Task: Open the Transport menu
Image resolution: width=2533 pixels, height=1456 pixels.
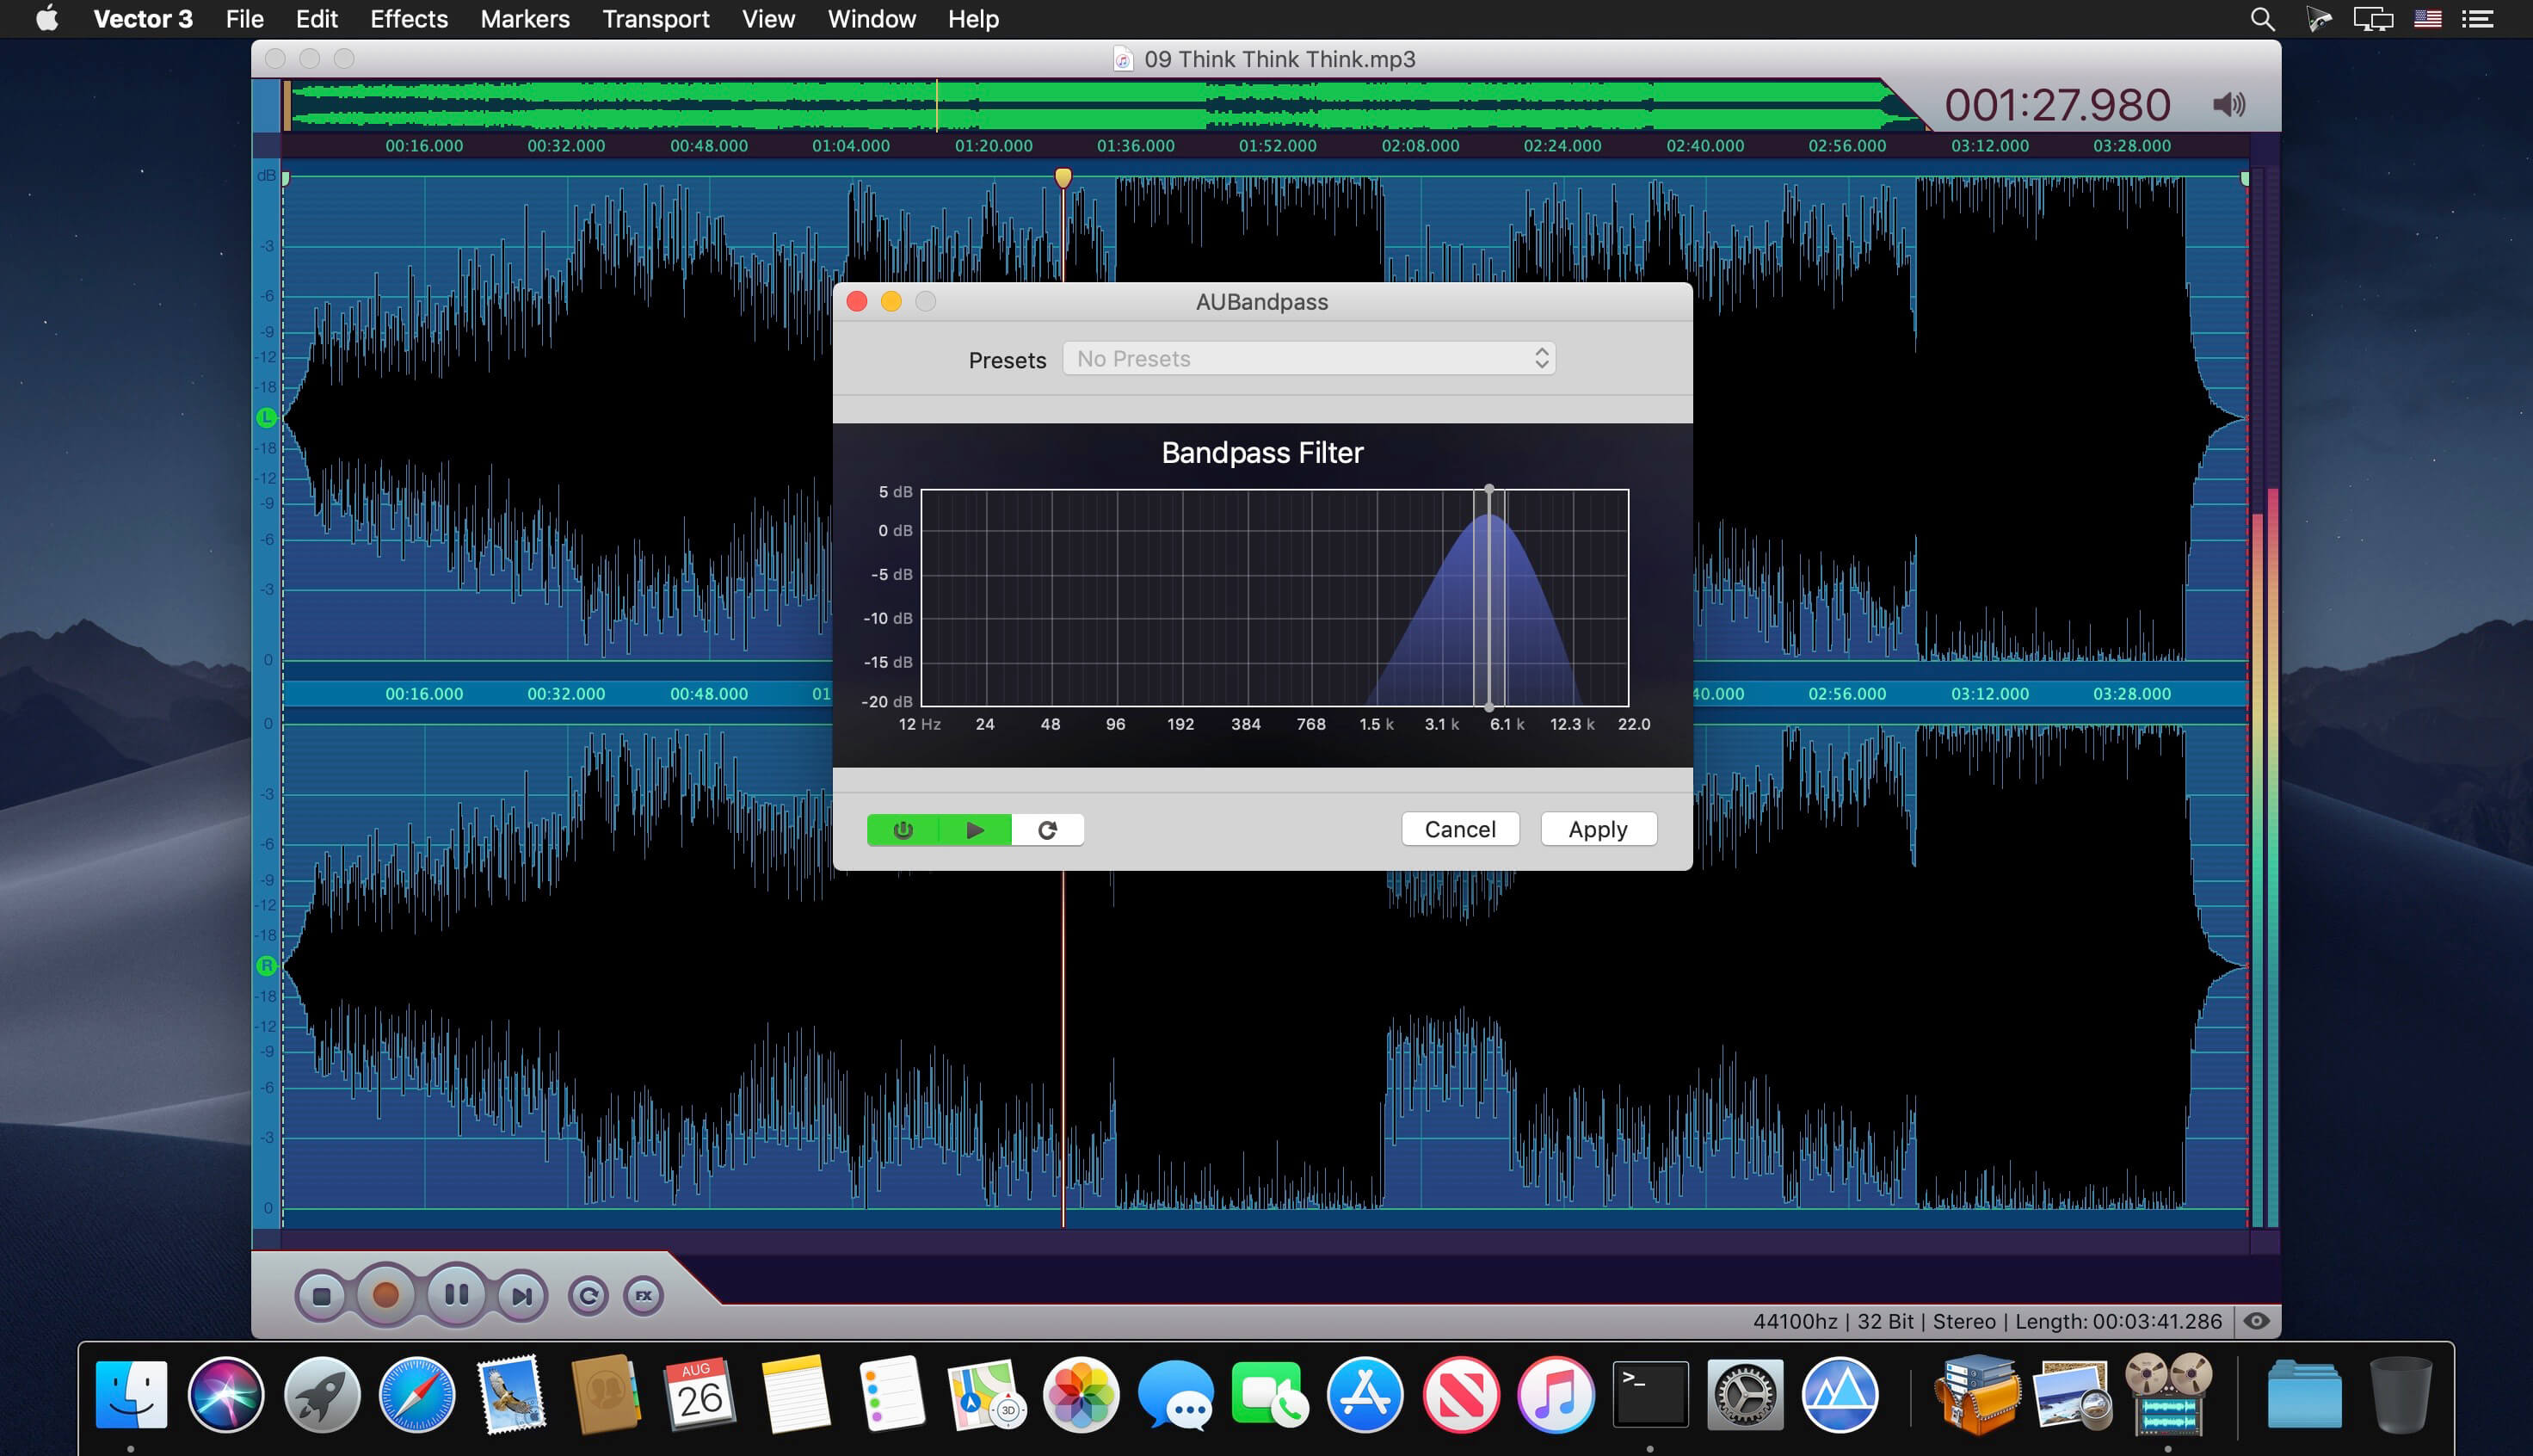Action: pos(656,19)
